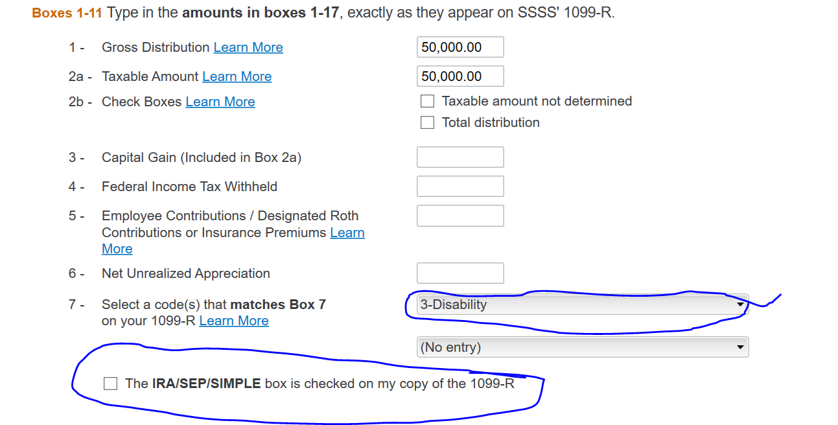
Task: Click the Boxes 1-11 heading text
Action: 67,13
